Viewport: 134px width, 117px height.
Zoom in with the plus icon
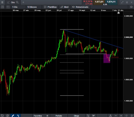coord(121,116)
